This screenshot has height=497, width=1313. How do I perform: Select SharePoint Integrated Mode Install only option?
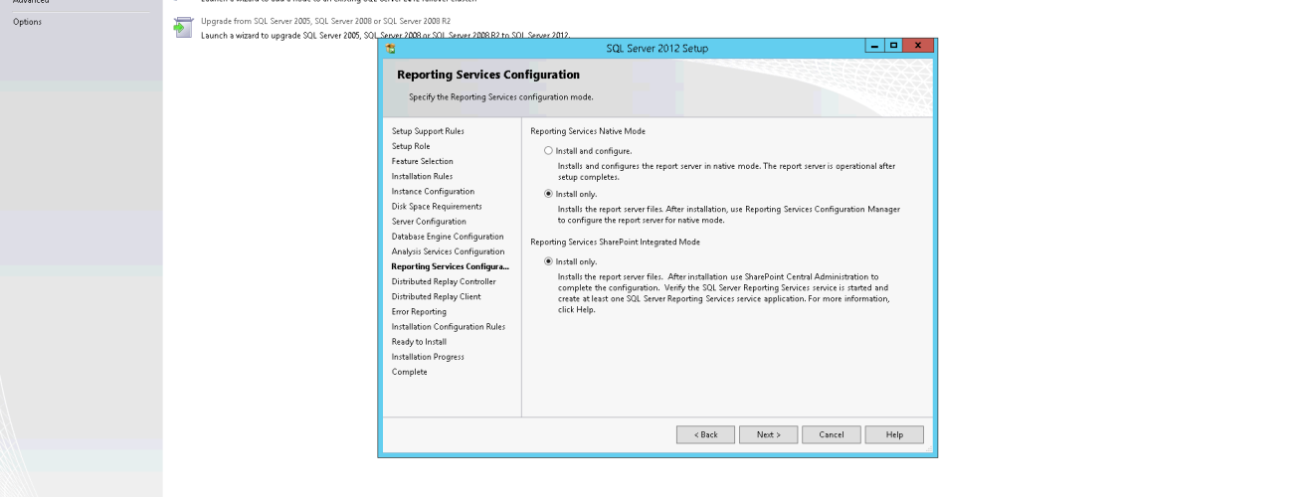[x=548, y=261]
